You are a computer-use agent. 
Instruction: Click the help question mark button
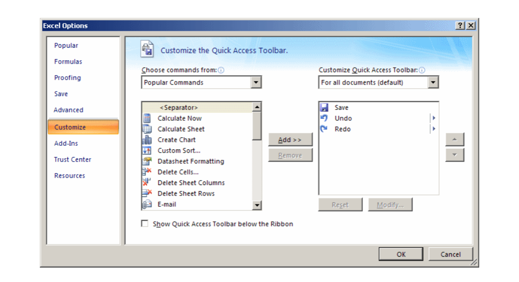460,26
